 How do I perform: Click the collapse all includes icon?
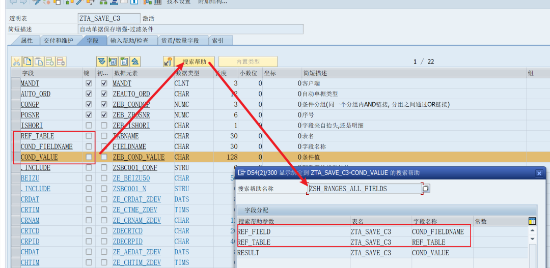click(x=135, y=62)
